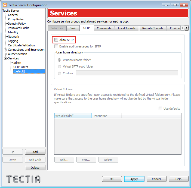Open Logging settings
The image size is (191, 188).
[x=13, y=41]
